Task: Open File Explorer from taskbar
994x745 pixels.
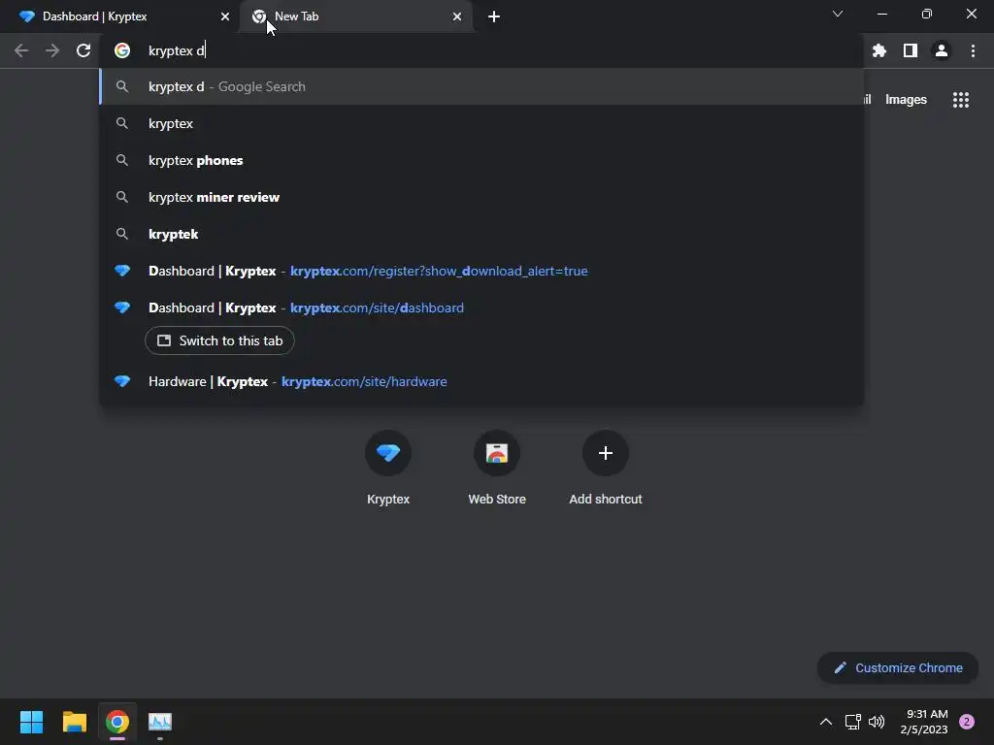Action: [x=74, y=722]
